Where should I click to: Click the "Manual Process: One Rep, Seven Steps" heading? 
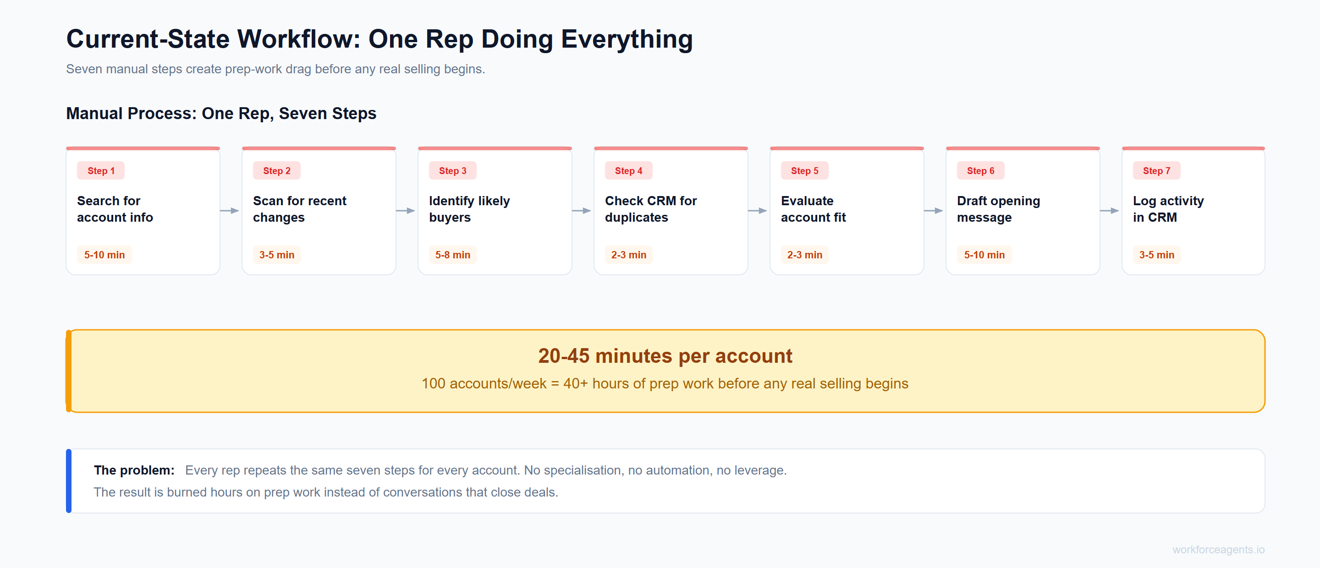point(221,113)
